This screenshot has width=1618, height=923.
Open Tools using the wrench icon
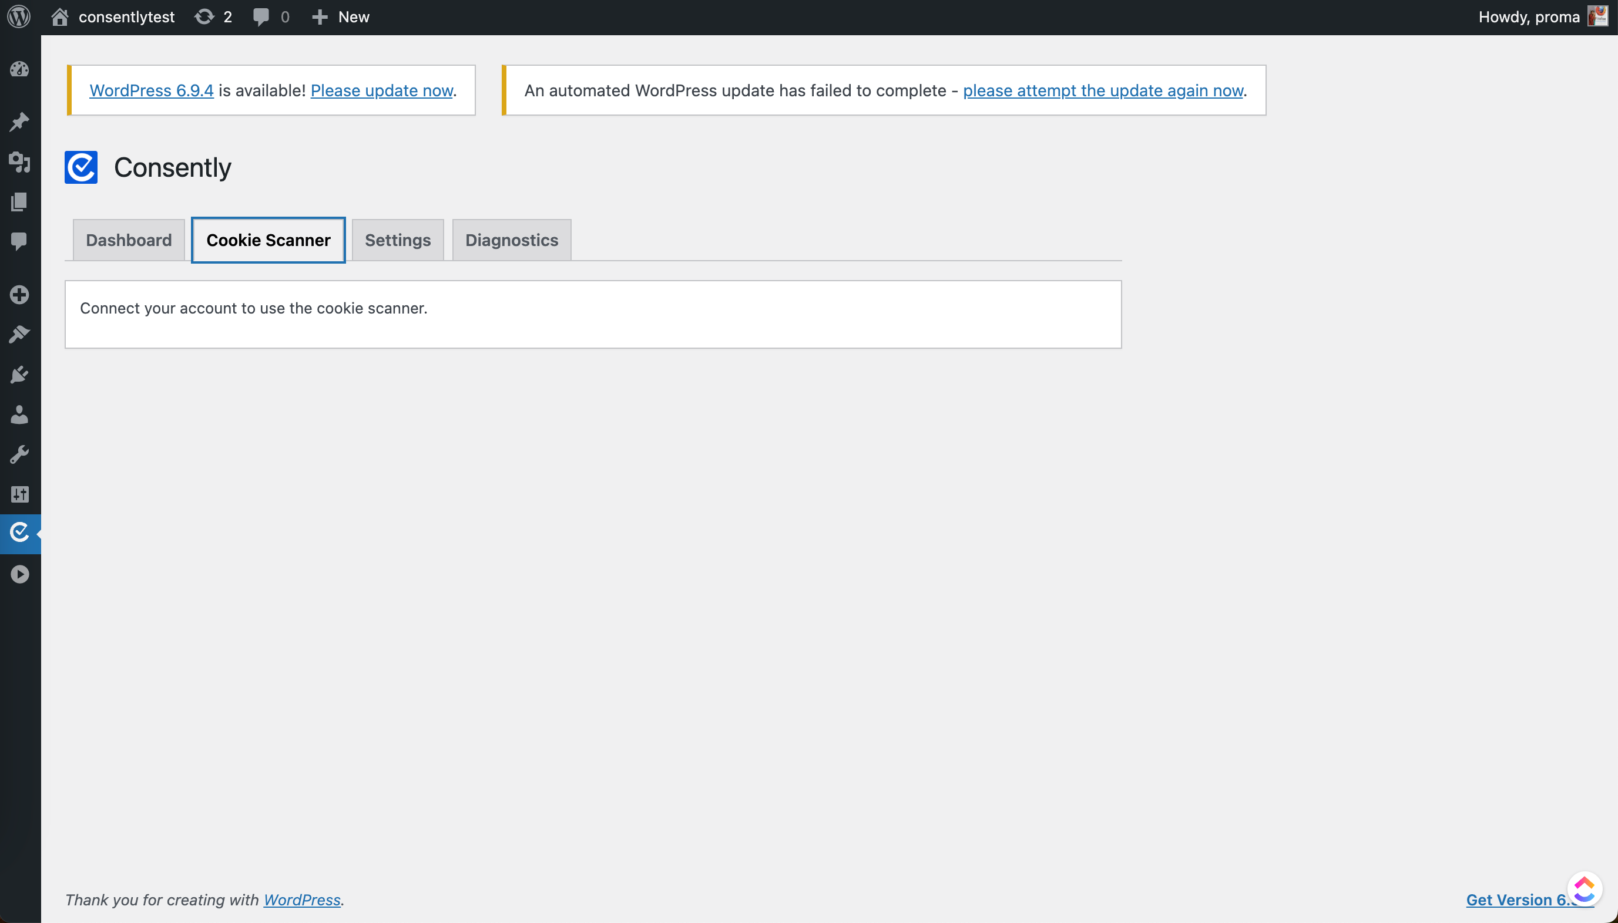(x=19, y=453)
